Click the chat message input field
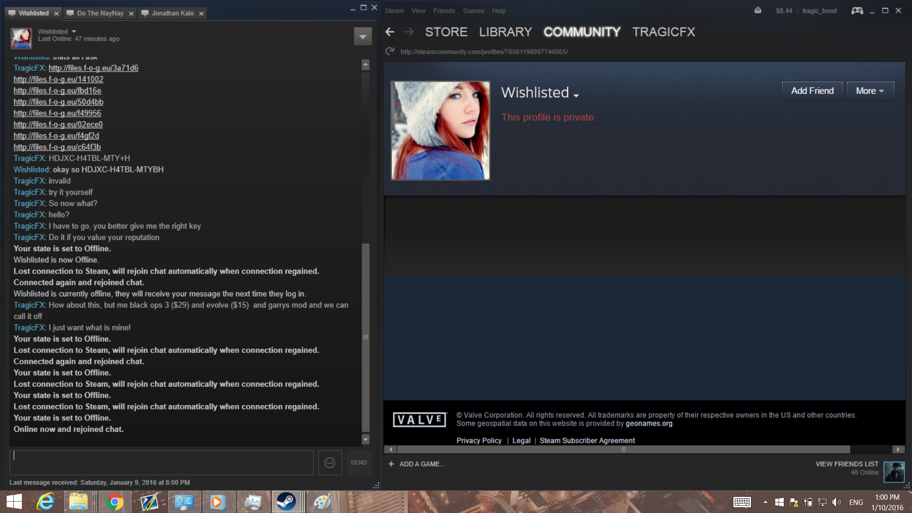This screenshot has width=912, height=513. tap(161, 463)
